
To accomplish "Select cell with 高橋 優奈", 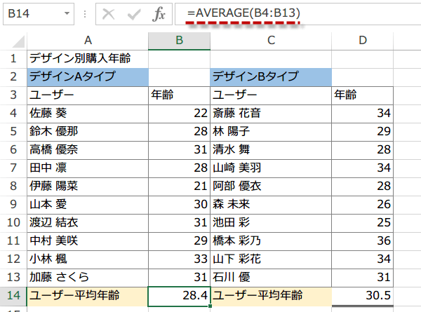I will tap(88, 150).
